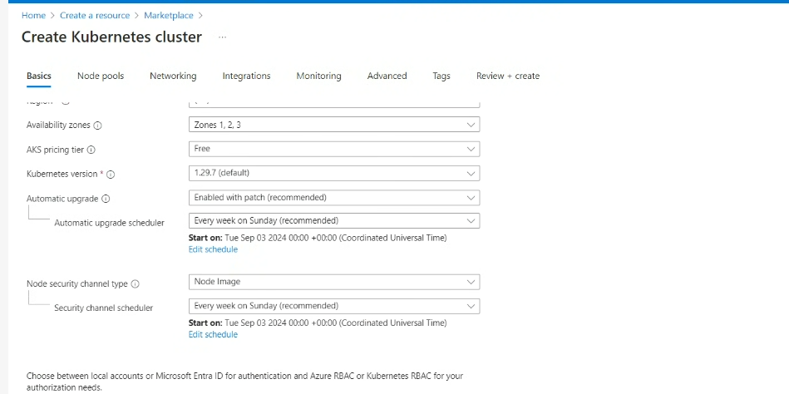Image resolution: width=789 pixels, height=394 pixels.
Task: Click info icon next to Kubernetes version
Action: click(x=111, y=175)
